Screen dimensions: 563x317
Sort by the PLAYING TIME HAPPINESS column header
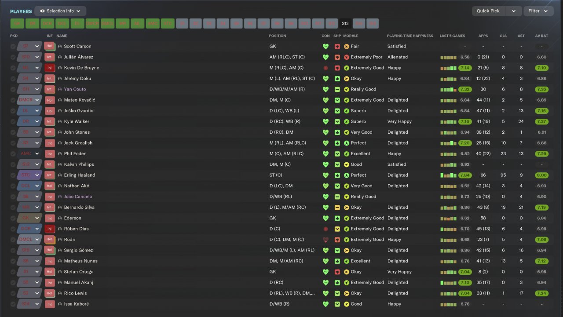[x=410, y=36]
